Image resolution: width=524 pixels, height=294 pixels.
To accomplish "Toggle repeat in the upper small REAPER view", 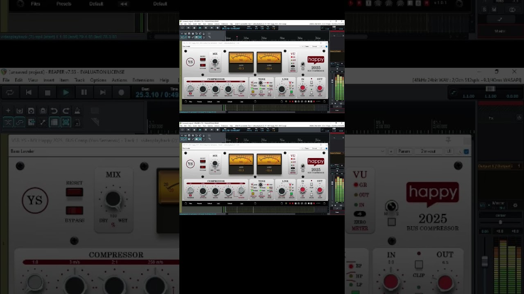I will [183, 28].
